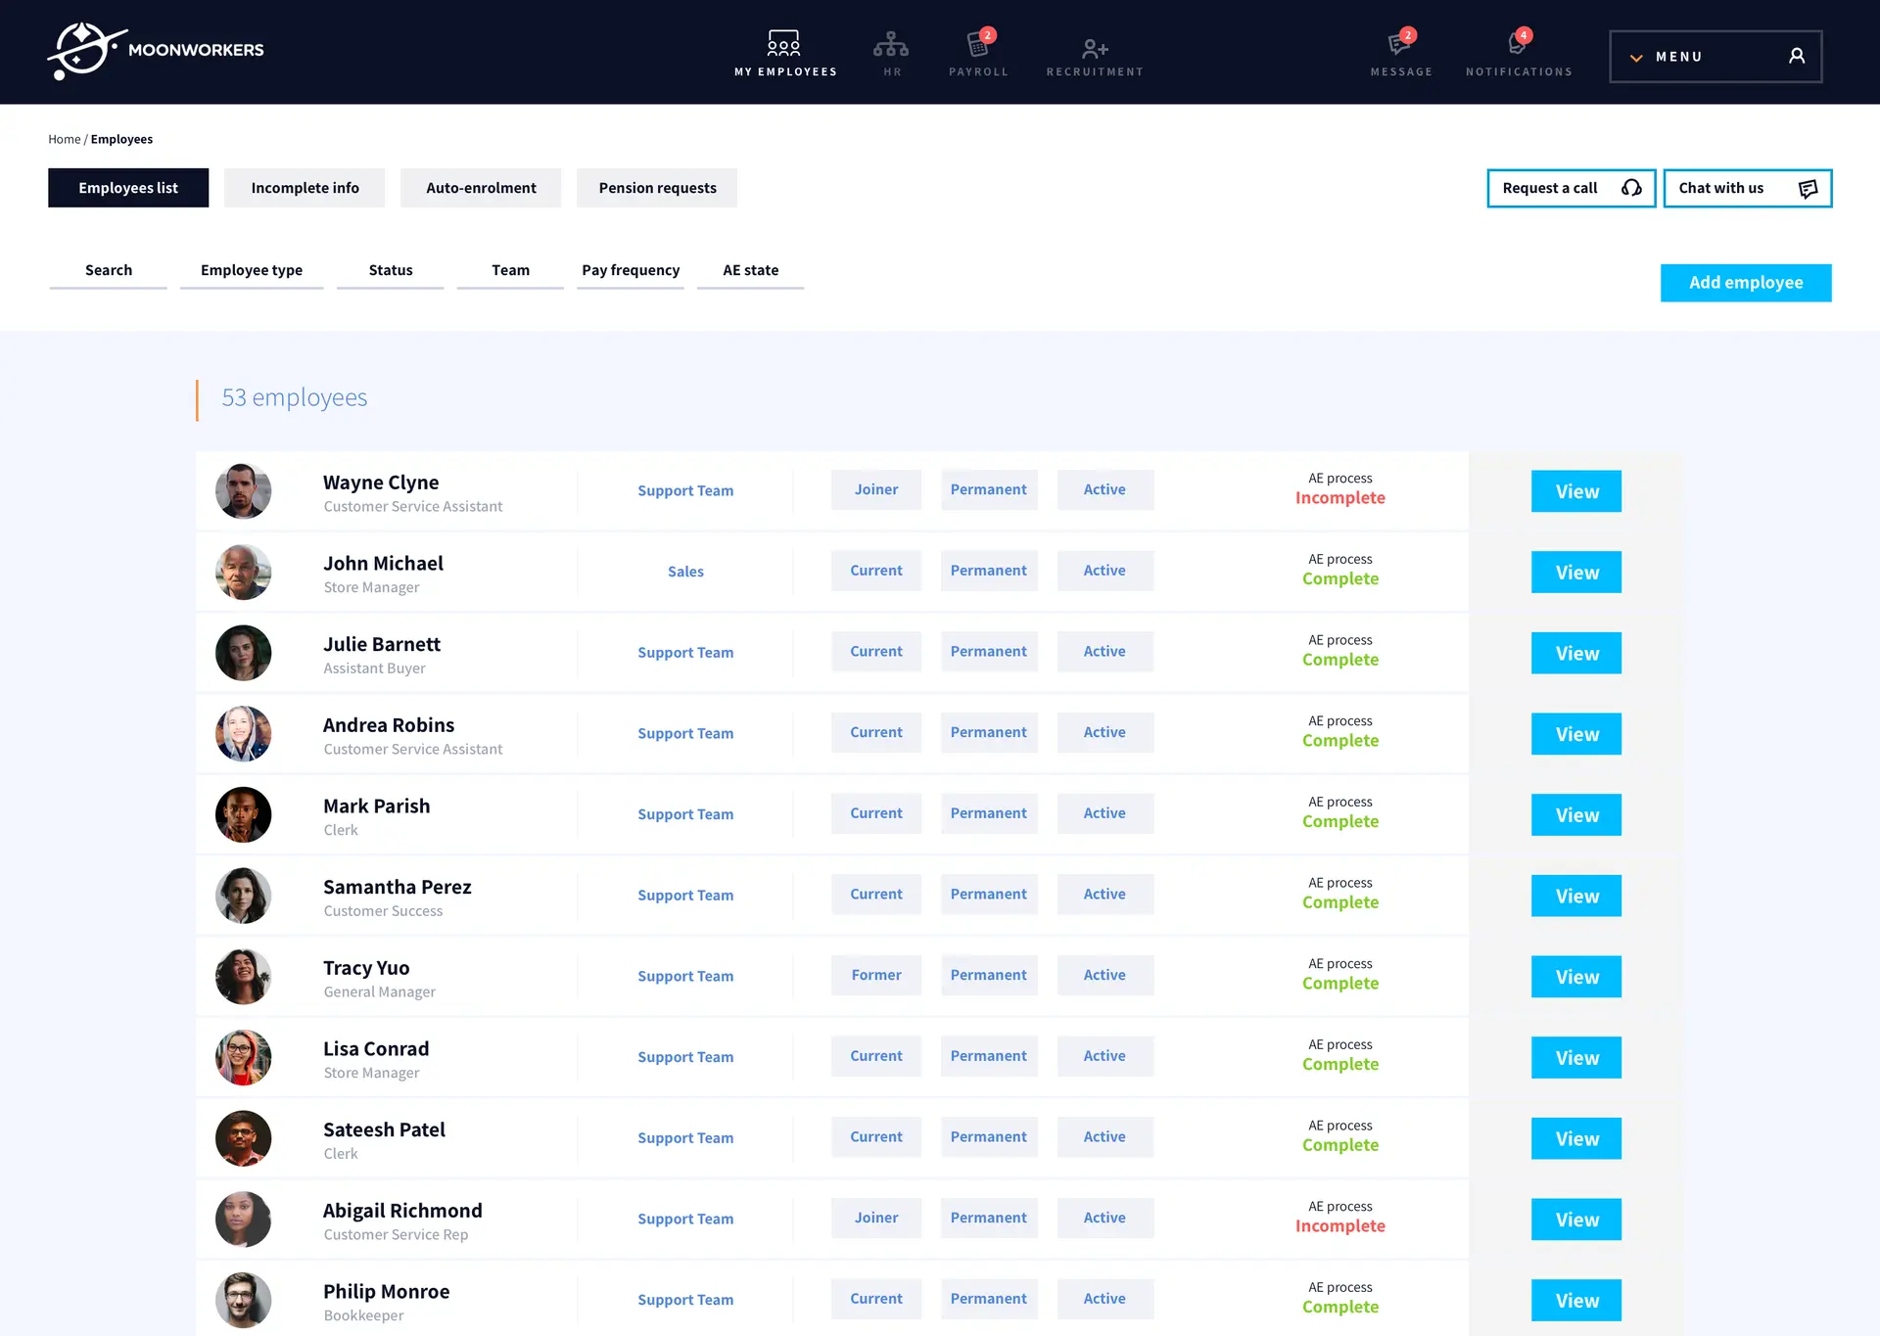Switch to Pension requests tab
1880x1336 pixels.
tap(657, 188)
